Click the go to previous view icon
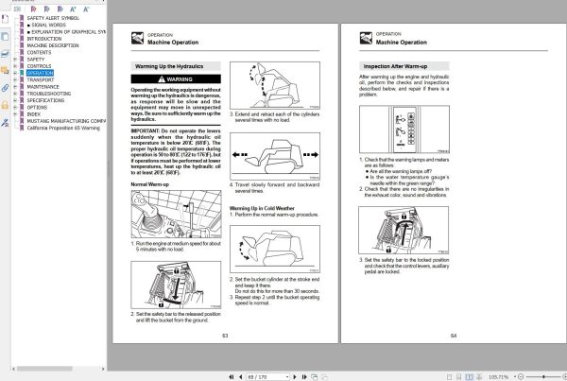Screen dimensions: 567x381 [x=315, y=377]
